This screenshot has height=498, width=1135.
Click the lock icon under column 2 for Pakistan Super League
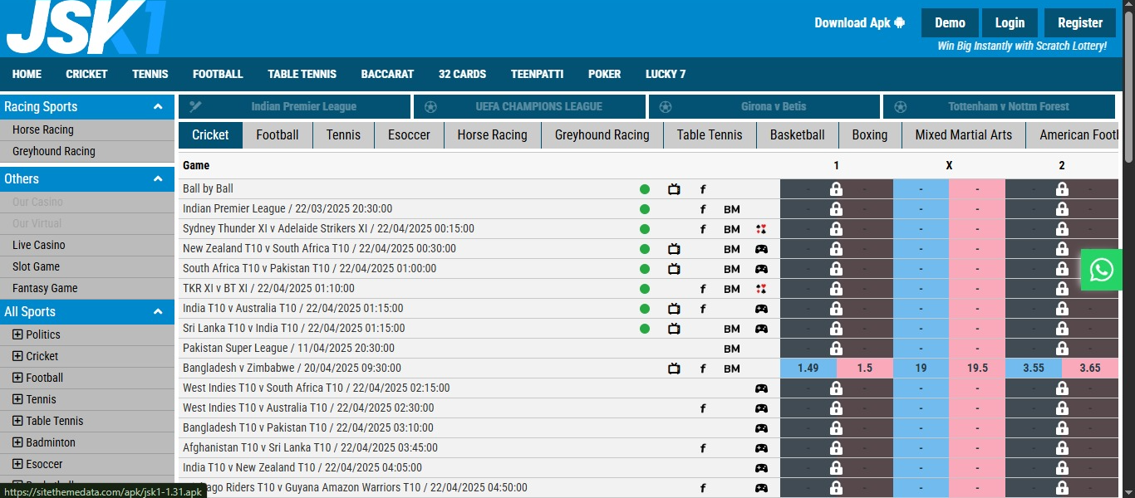pyautogui.click(x=1062, y=349)
